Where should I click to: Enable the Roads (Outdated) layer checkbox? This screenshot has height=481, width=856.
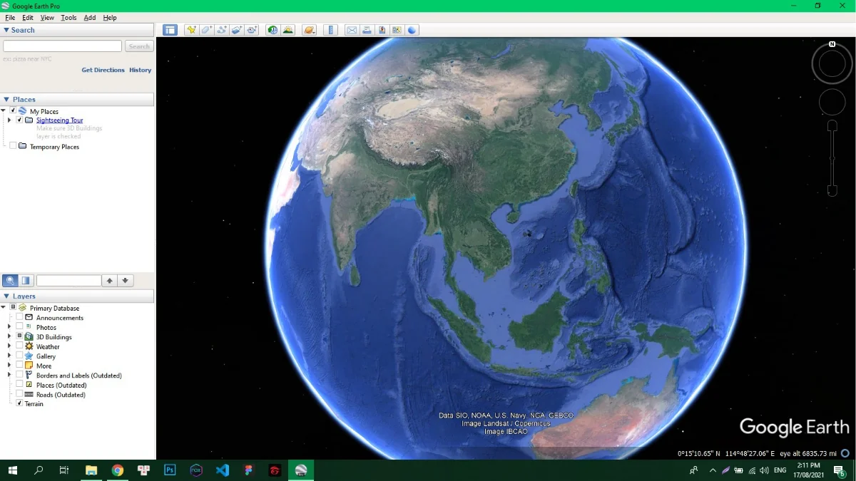click(x=19, y=394)
